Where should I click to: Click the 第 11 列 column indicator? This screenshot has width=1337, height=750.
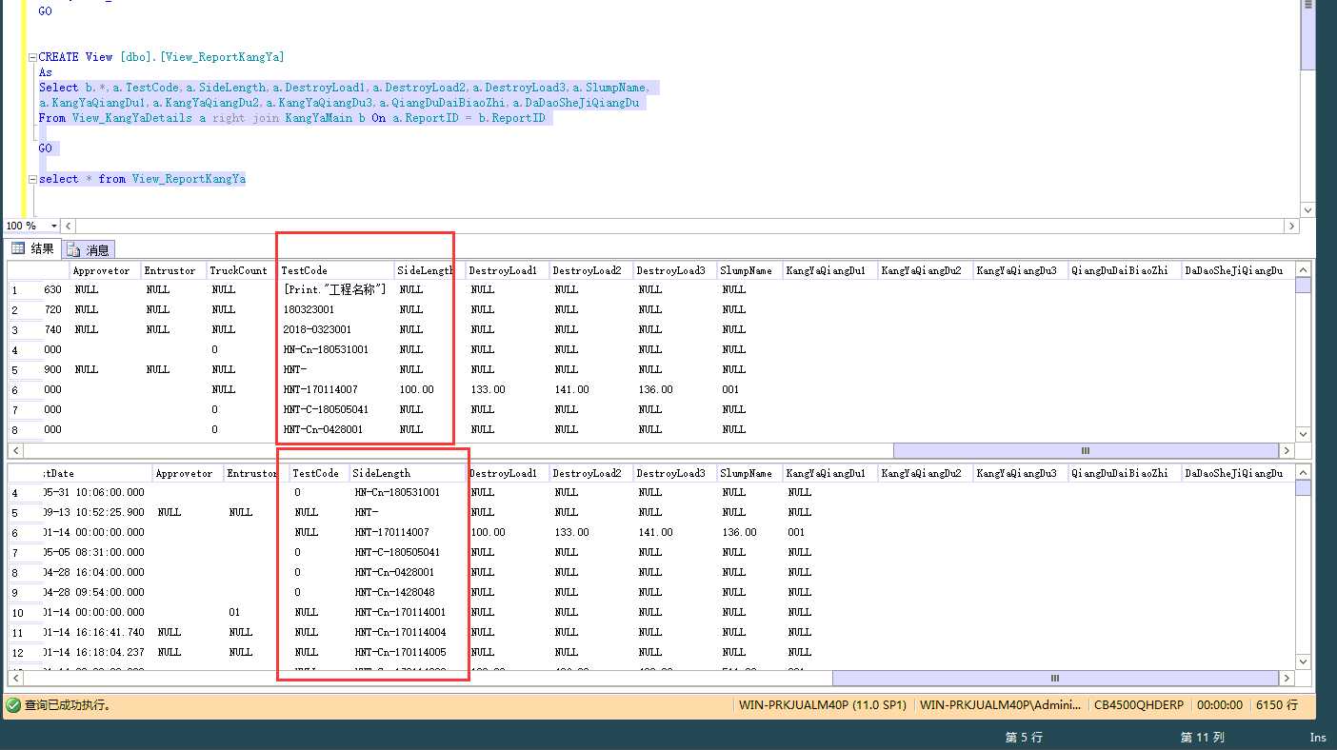click(x=1202, y=738)
